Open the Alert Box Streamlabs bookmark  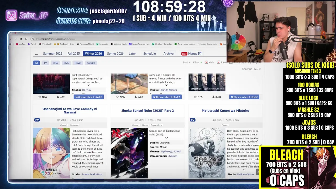(x=162, y=44)
